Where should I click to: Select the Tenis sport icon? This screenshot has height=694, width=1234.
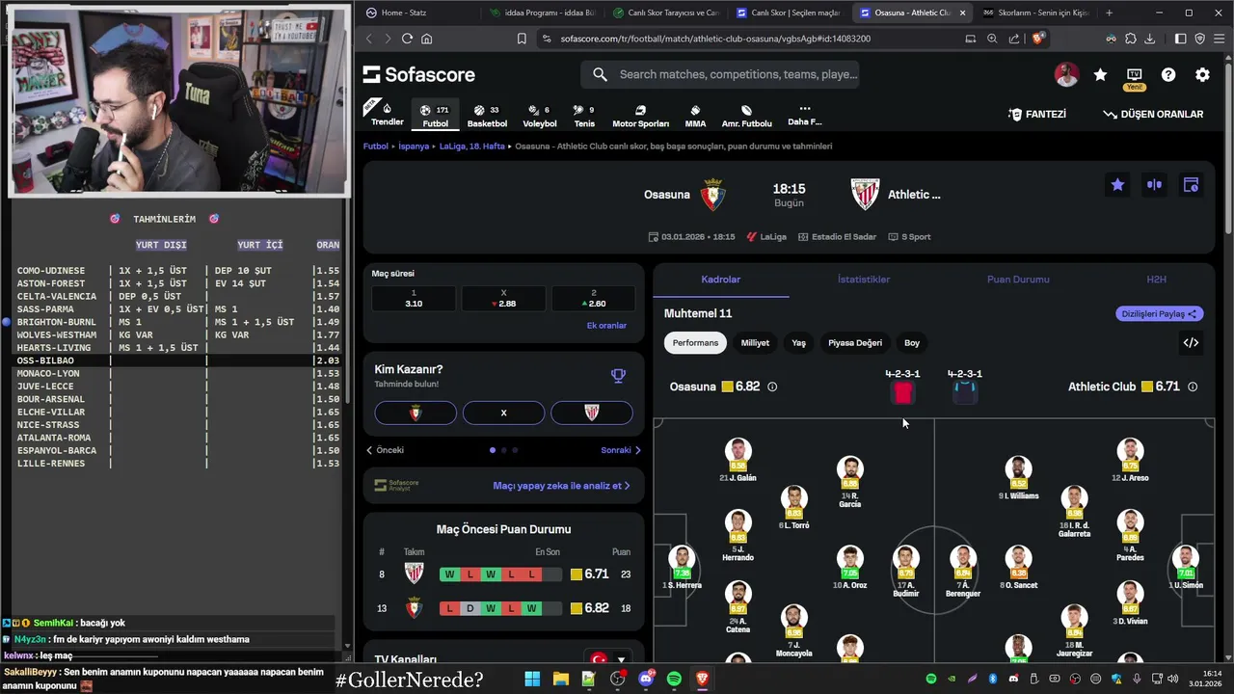584,116
